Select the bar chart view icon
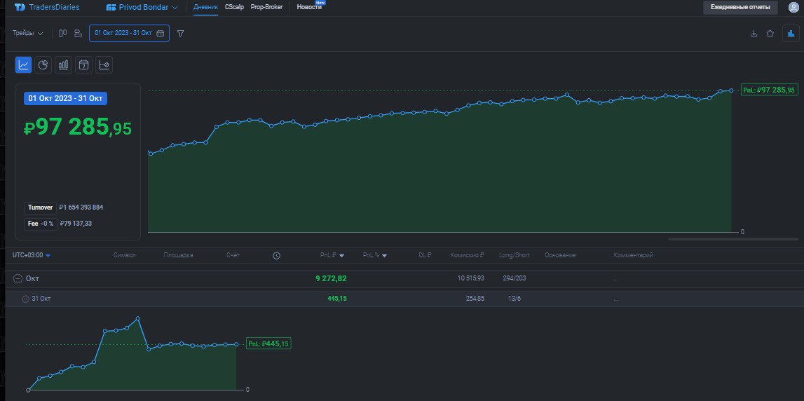The width and height of the screenshot is (804, 401). [64, 64]
